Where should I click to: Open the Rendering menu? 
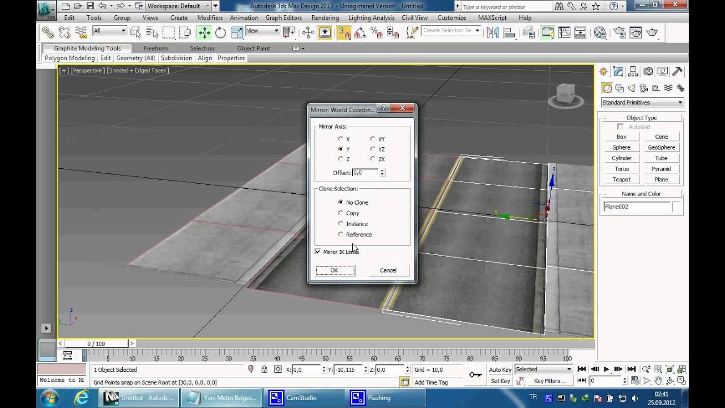coord(325,18)
